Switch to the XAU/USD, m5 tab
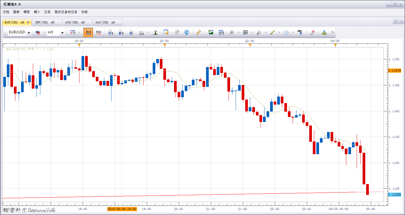This screenshot has height=215, width=405. coord(107,22)
